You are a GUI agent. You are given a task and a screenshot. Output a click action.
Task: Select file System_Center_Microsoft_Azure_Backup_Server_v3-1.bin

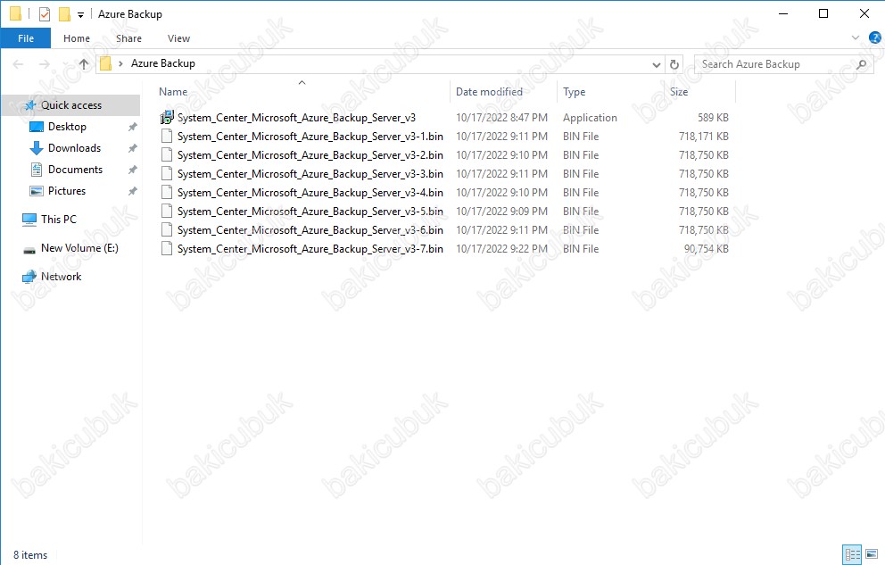point(310,136)
